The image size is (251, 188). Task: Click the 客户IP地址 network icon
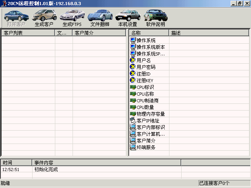click(133, 120)
